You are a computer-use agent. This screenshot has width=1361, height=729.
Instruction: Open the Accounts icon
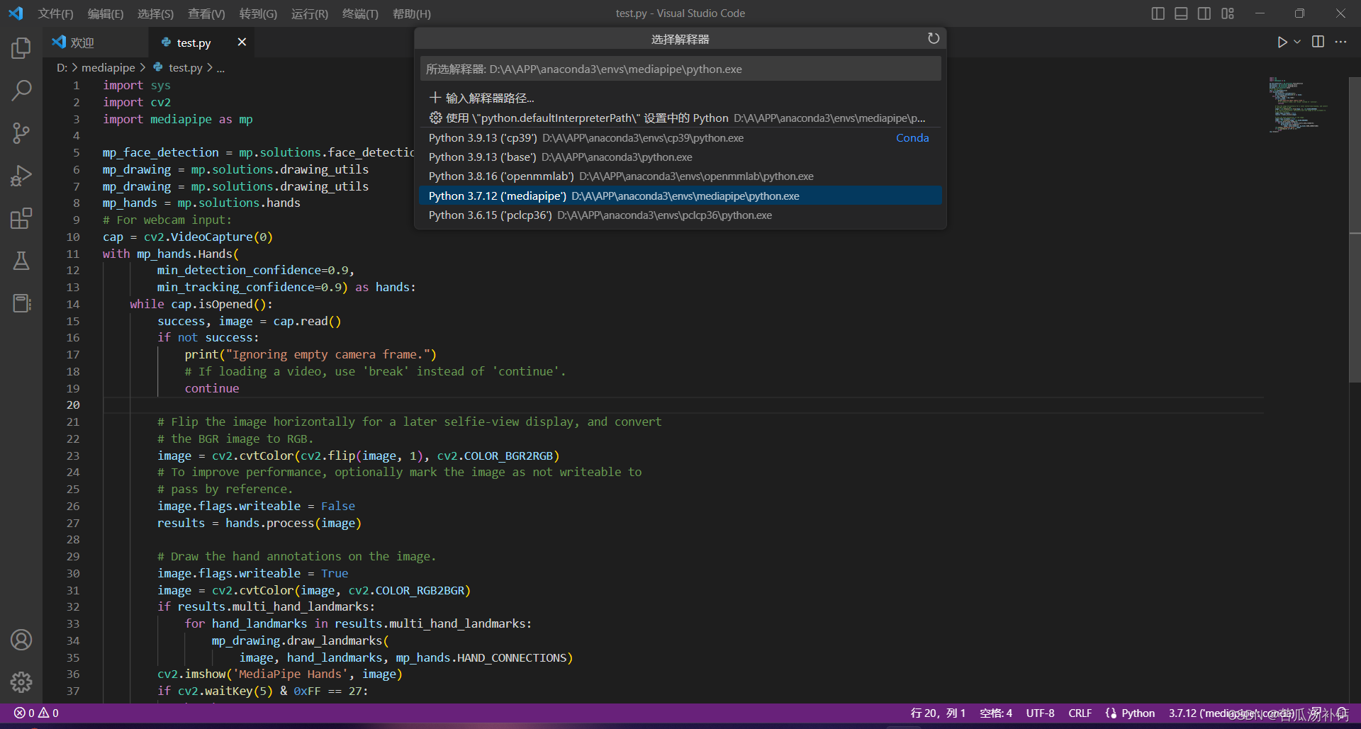point(21,640)
